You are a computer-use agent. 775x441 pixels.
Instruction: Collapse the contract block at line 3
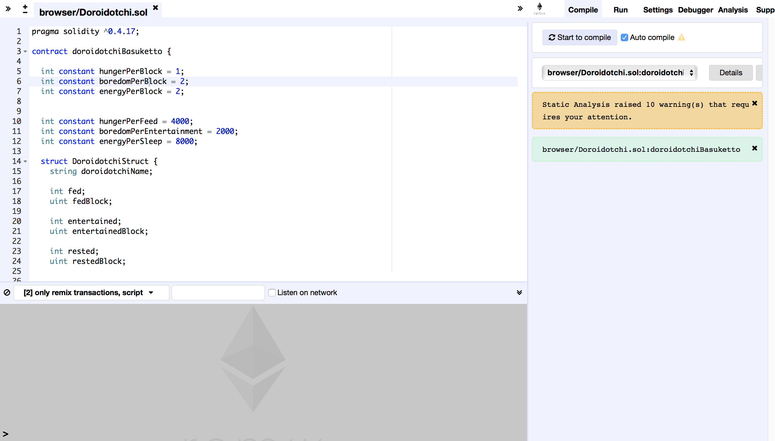[26, 52]
